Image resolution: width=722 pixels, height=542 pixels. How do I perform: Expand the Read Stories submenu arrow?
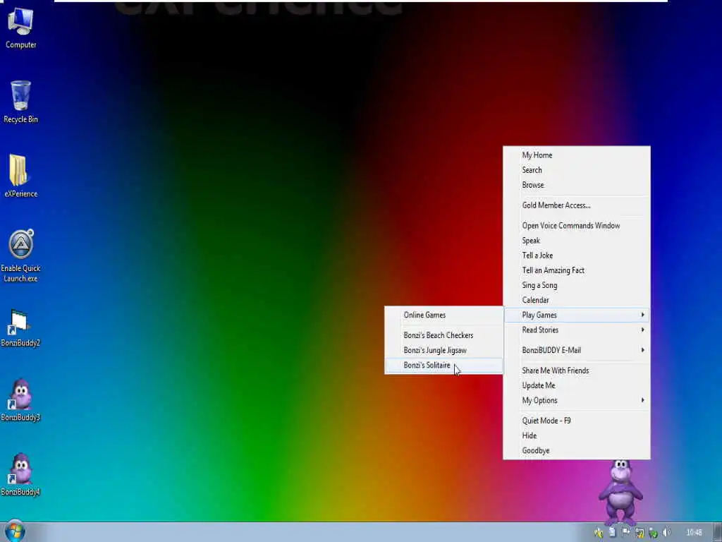tap(642, 330)
